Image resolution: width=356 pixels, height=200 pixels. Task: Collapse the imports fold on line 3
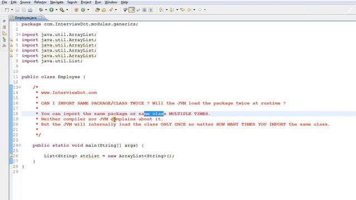[20, 34]
